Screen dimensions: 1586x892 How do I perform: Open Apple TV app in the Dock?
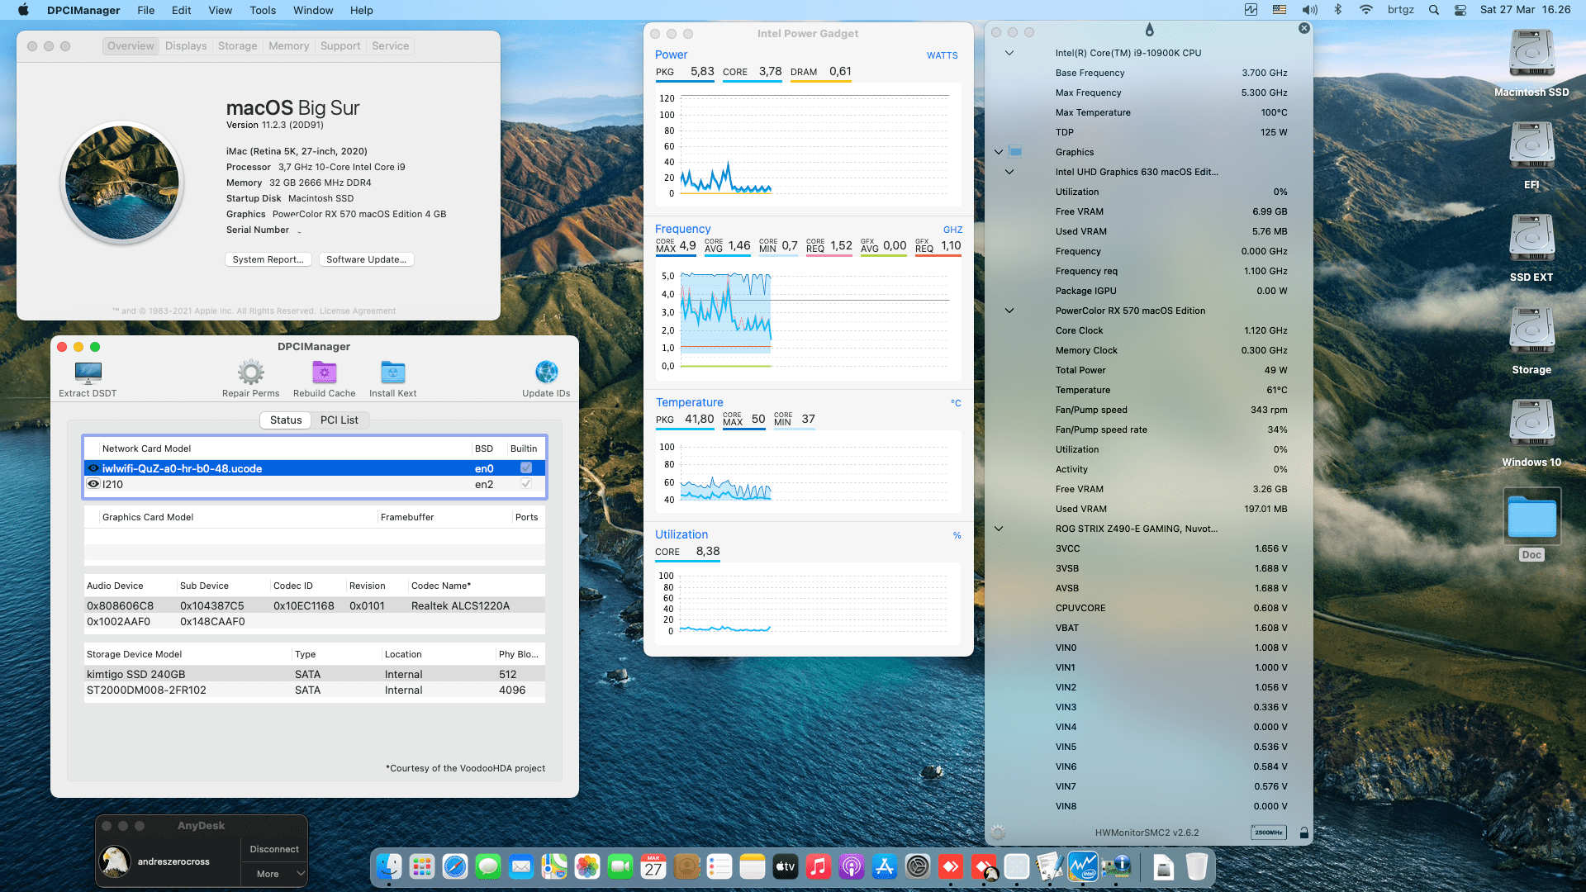[786, 866]
